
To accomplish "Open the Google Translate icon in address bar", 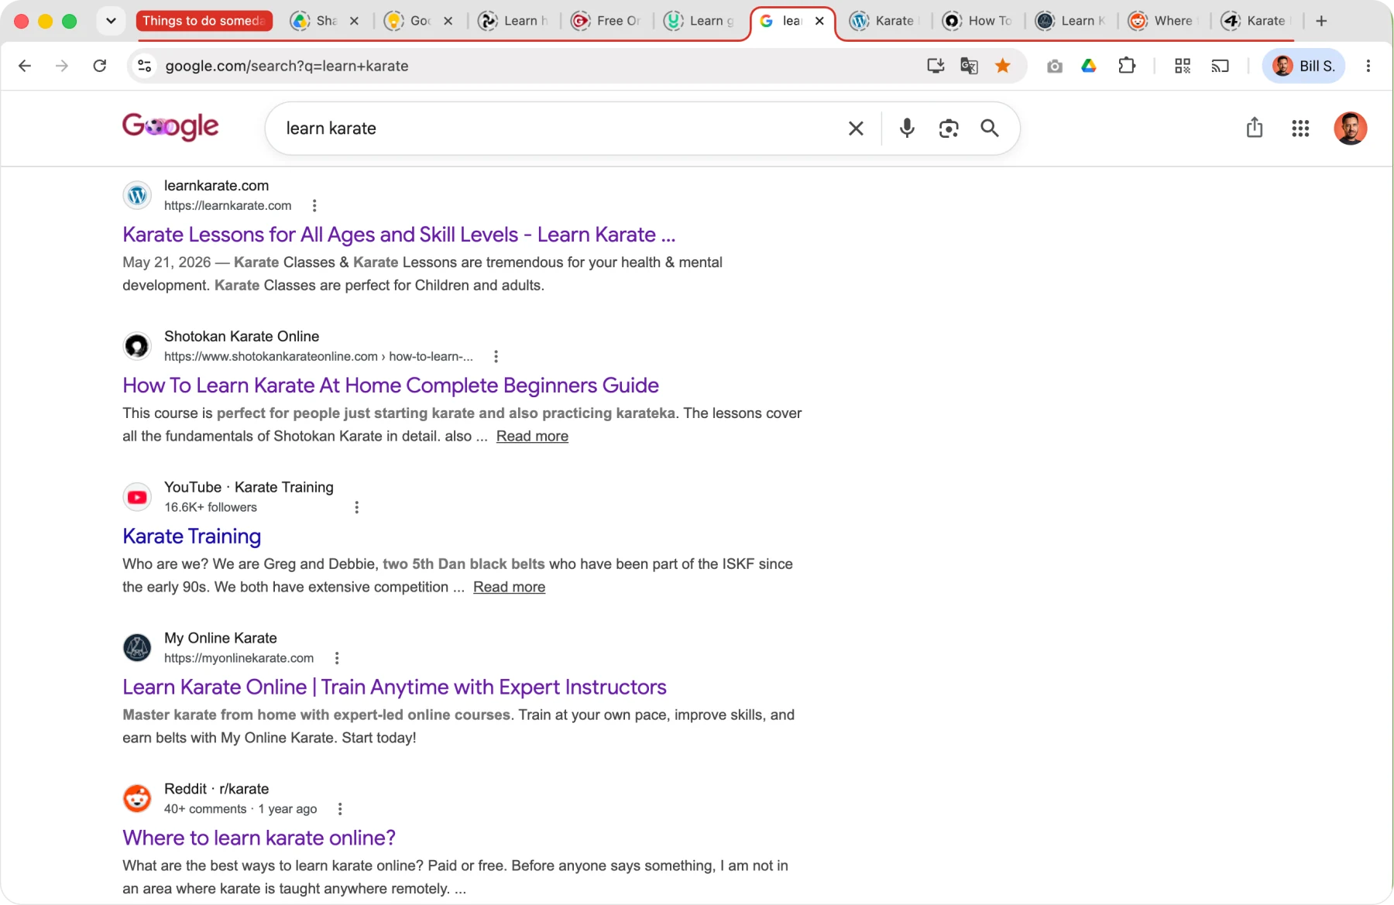I will click(x=969, y=66).
